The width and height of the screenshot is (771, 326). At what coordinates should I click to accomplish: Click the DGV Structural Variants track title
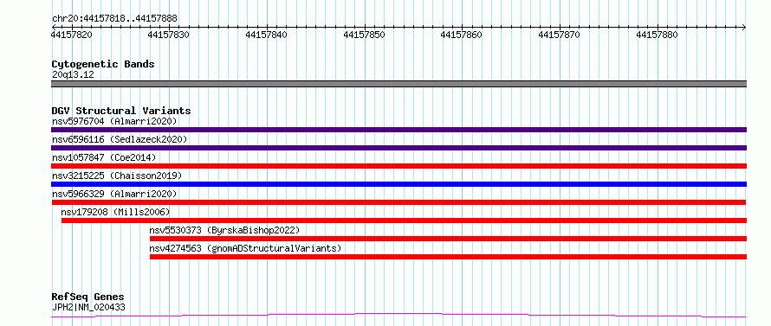[x=121, y=111]
